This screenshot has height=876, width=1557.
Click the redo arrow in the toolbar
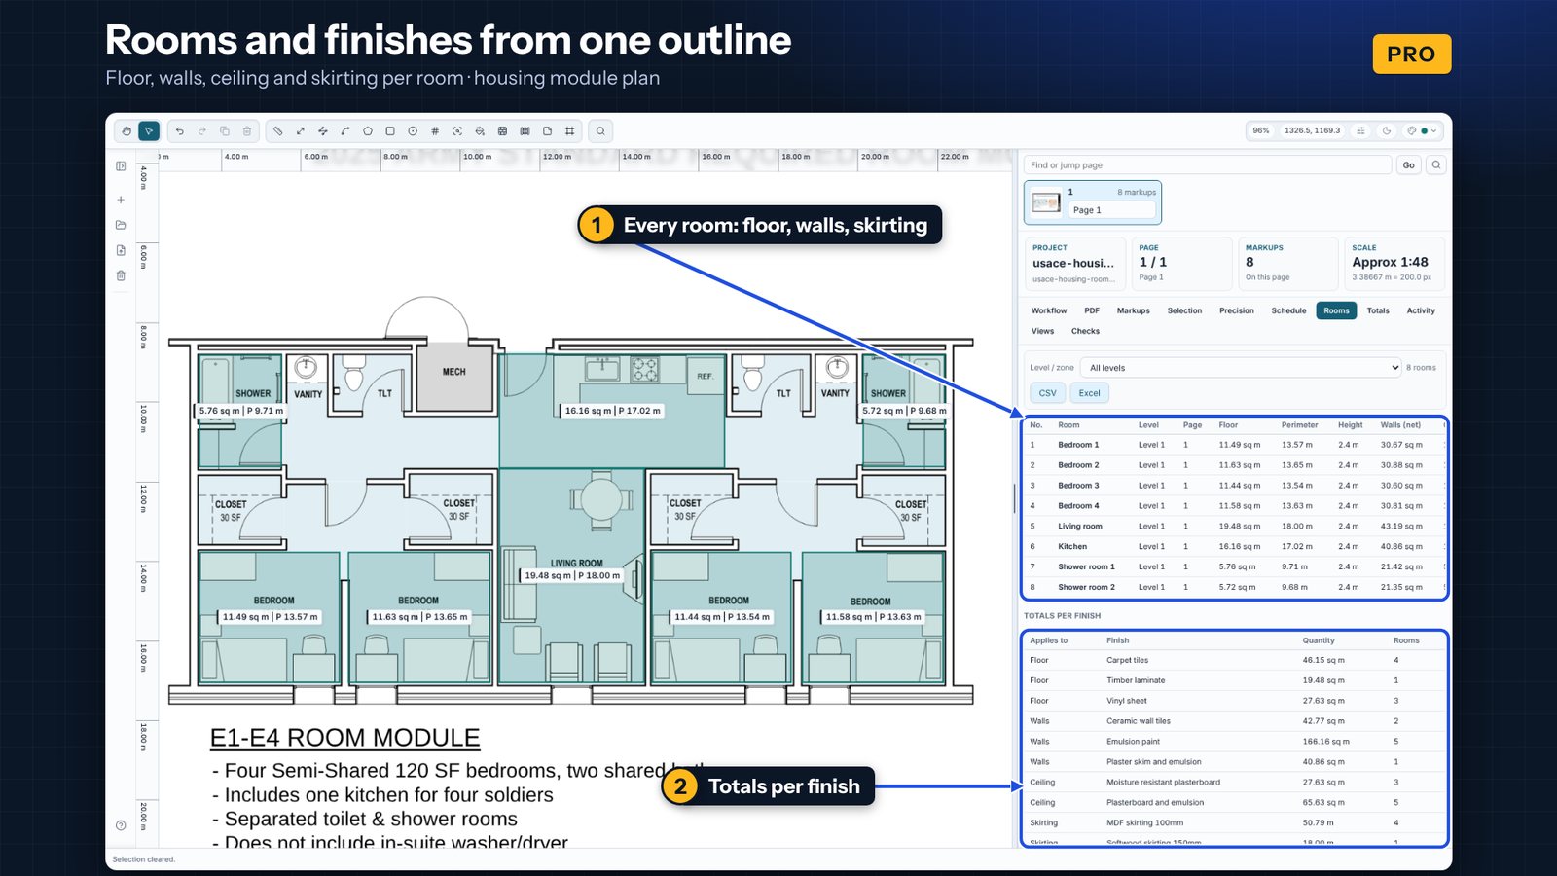tap(202, 131)
